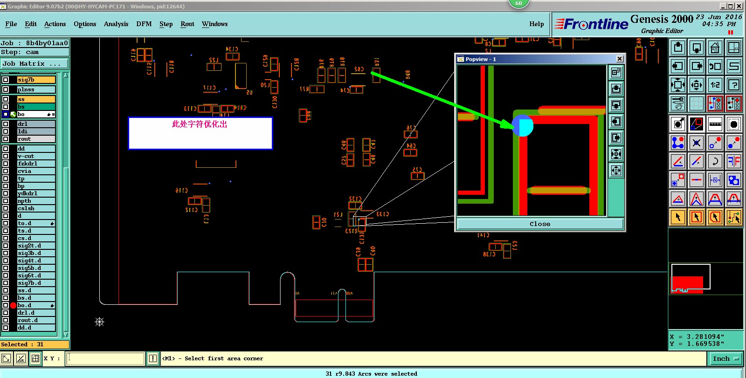Click the zoom in four-arrows icon

coord(678,85)
